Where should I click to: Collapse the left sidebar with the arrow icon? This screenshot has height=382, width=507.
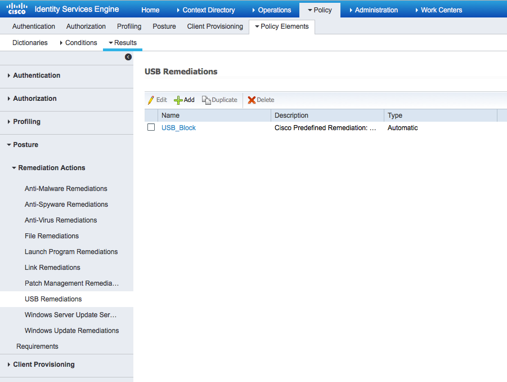point(128,57)
